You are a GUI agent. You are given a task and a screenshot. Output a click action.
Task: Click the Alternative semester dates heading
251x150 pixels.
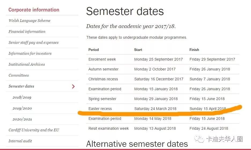[137, 144]
